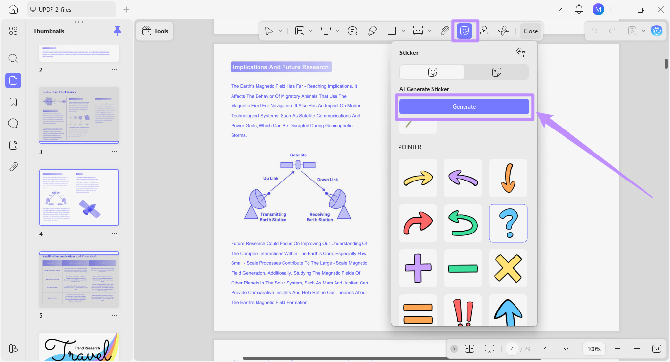Viewport: 670px width, 362px height.
Task: Select the UPDF-2-files document tab
Action: coord(72,9)
